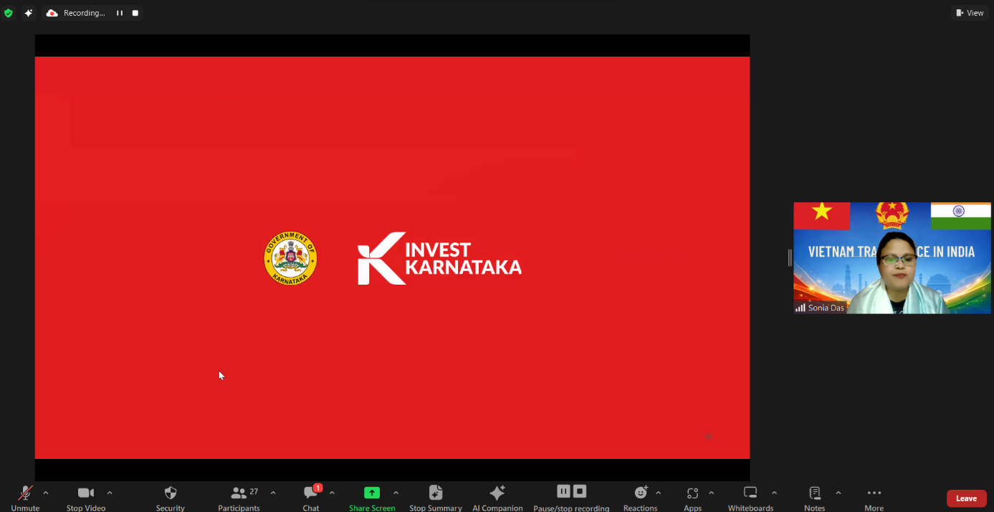994x512 pixels.
Task: Open AI Companion from the toolbar
Action: click(x=497, y=498)
